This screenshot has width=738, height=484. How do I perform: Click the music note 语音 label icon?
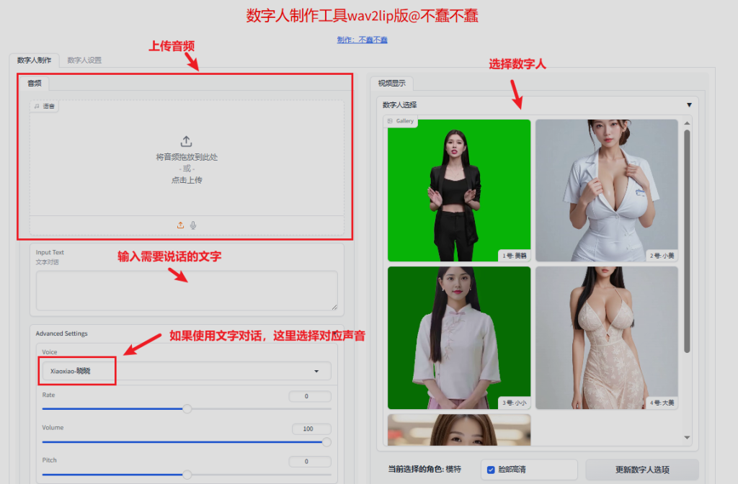[x=37, y=107]
